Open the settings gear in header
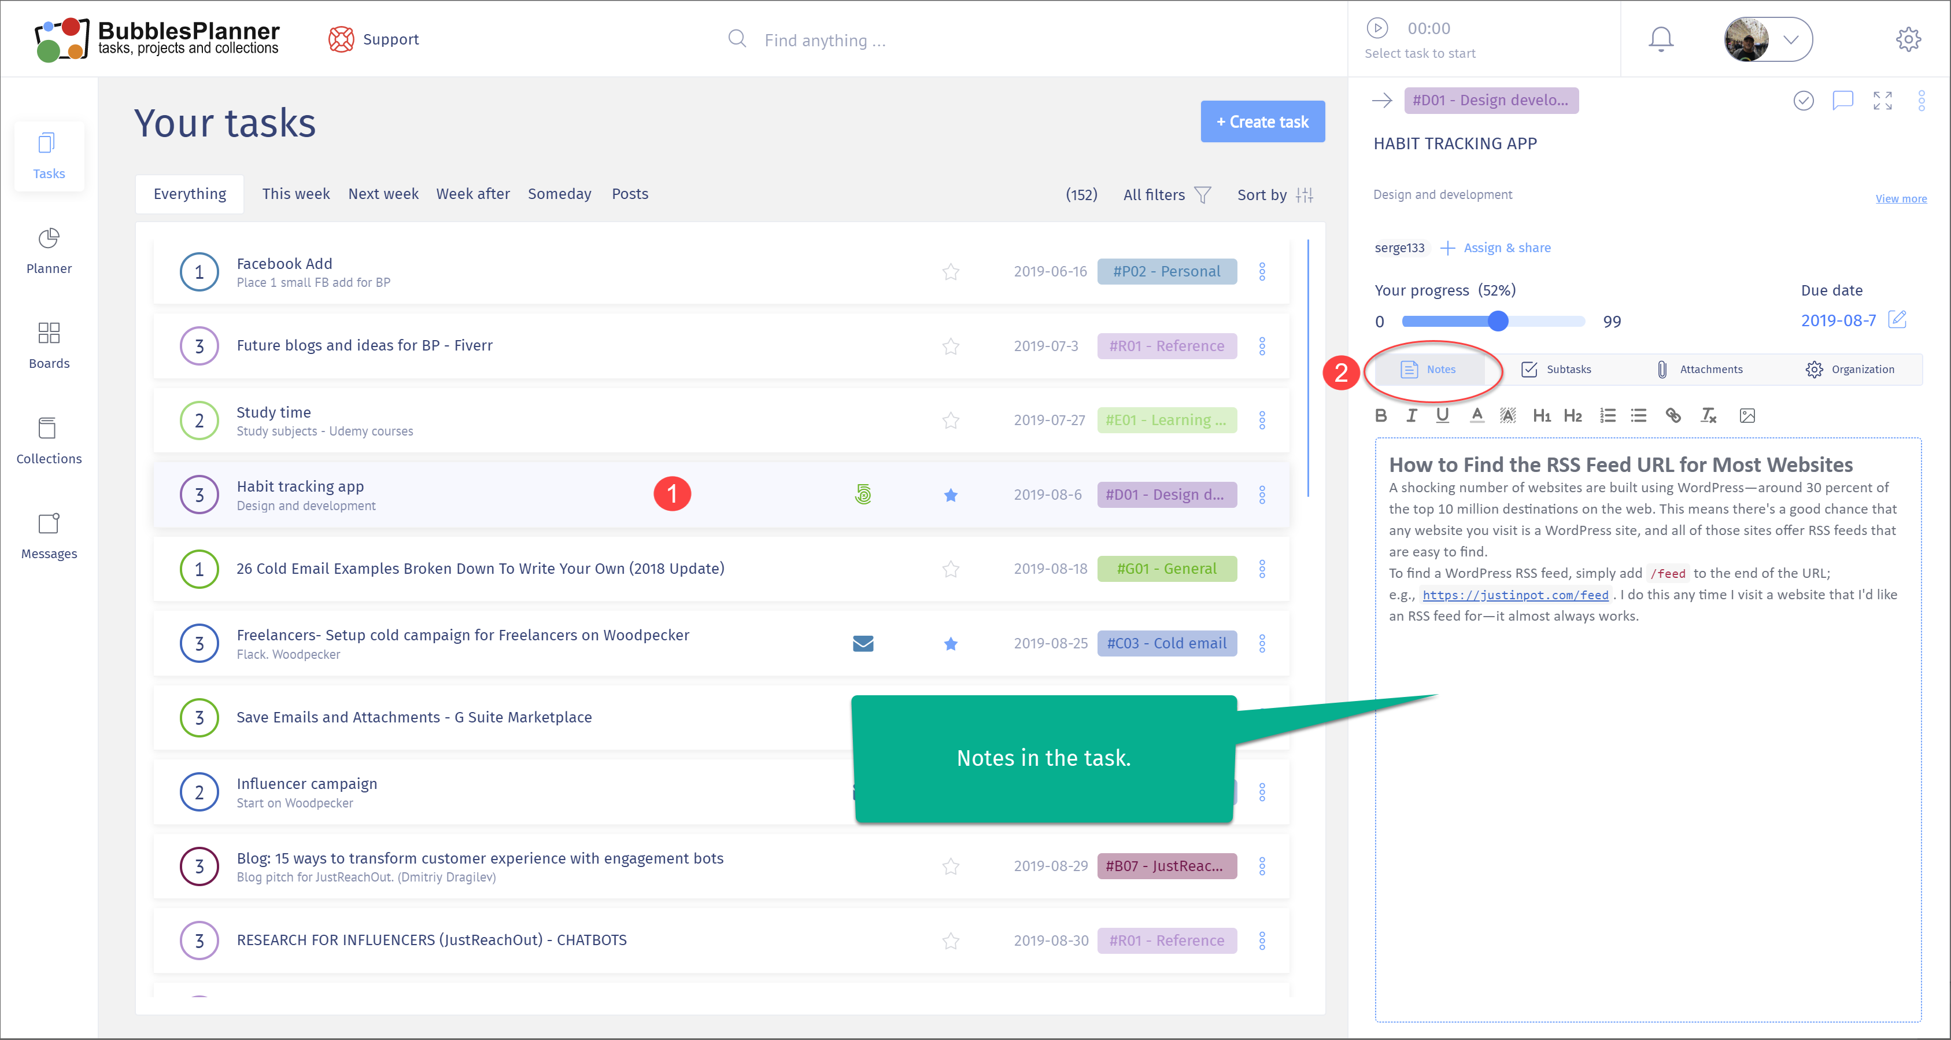 1908,39
